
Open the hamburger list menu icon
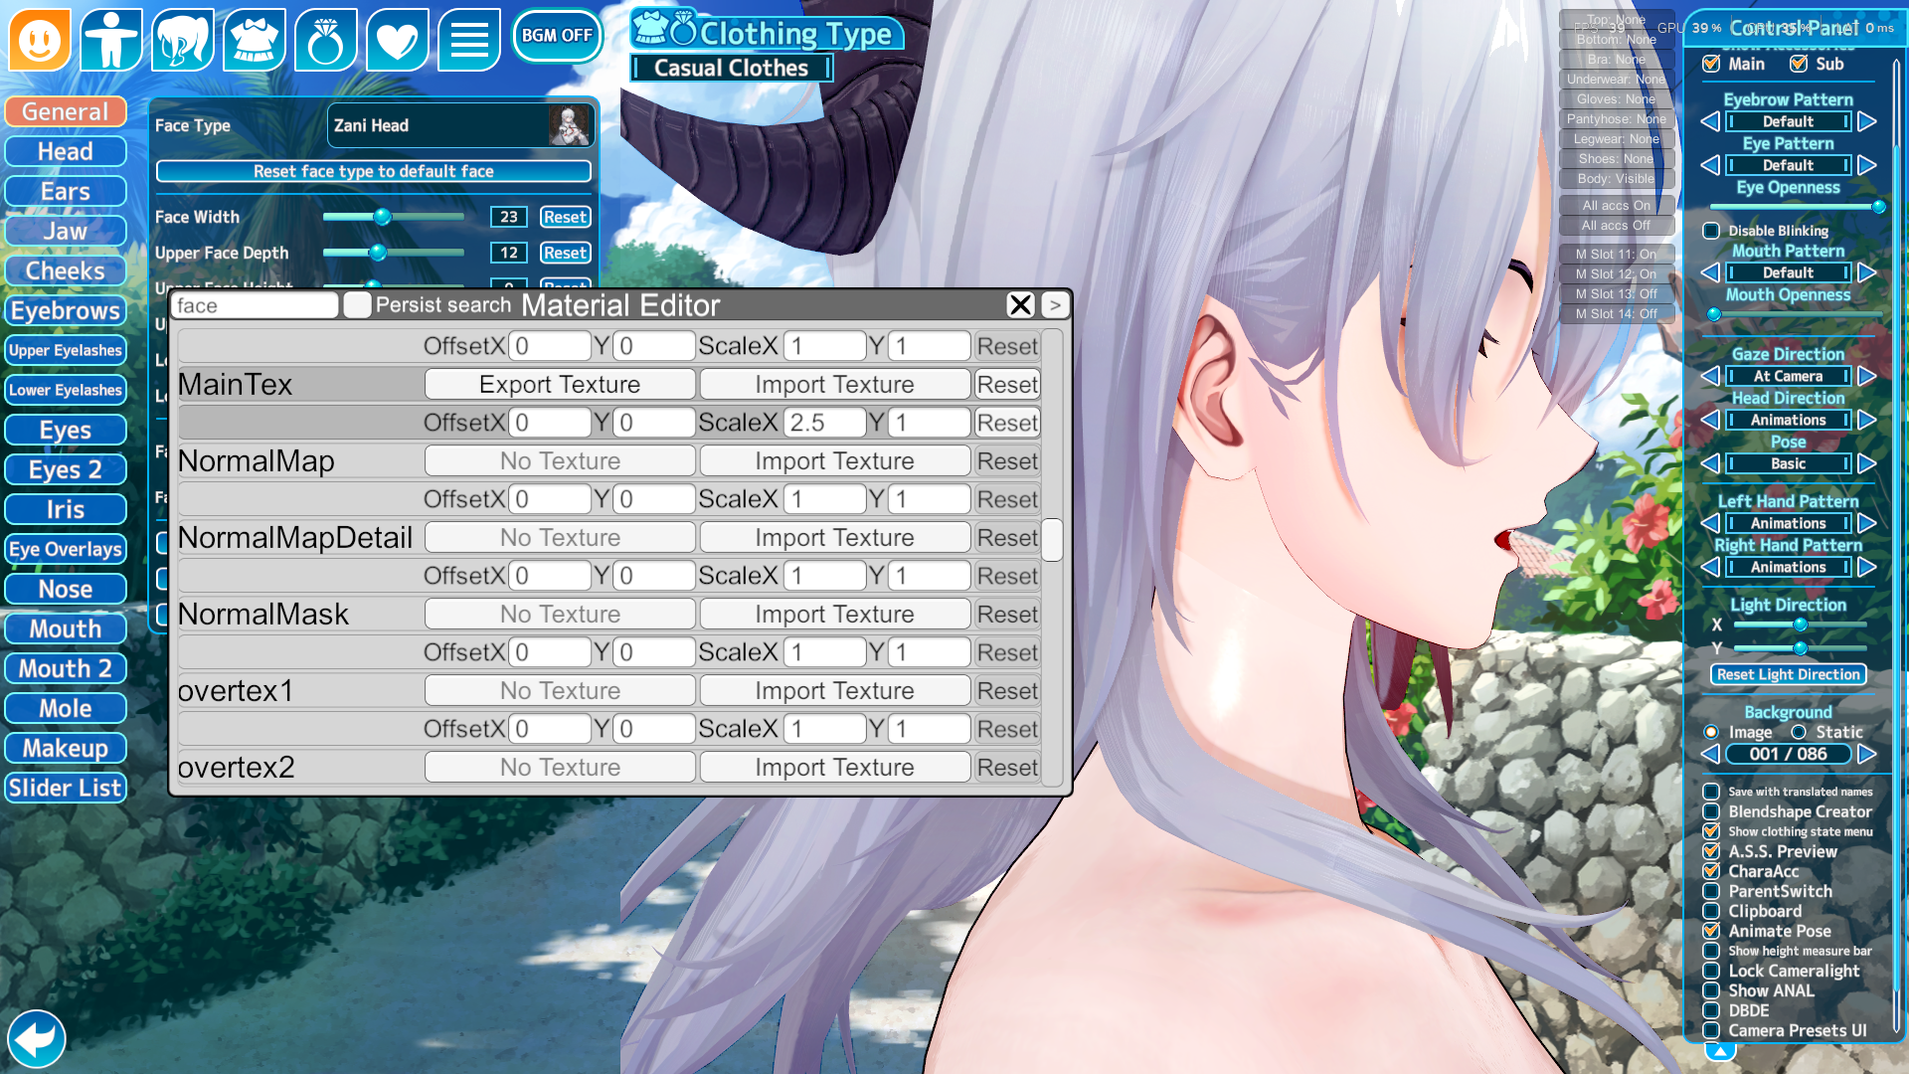pos(469,40)
